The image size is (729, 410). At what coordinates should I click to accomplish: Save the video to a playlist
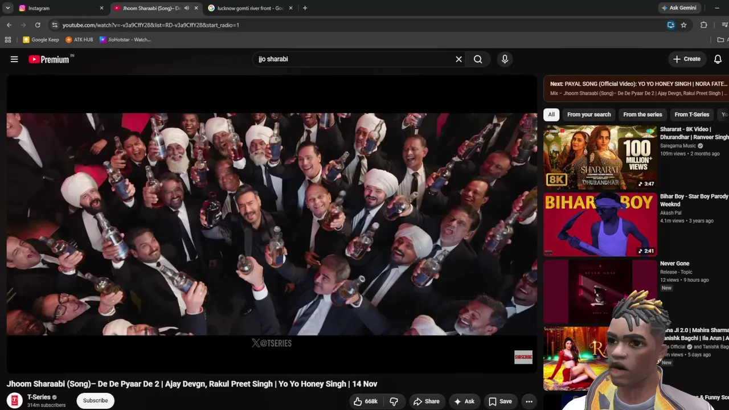(500, 401)
